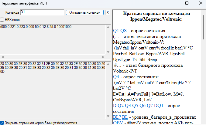
Task: Uncheck close terminal after 5 minutes option
Action: (x=2, y=123)
